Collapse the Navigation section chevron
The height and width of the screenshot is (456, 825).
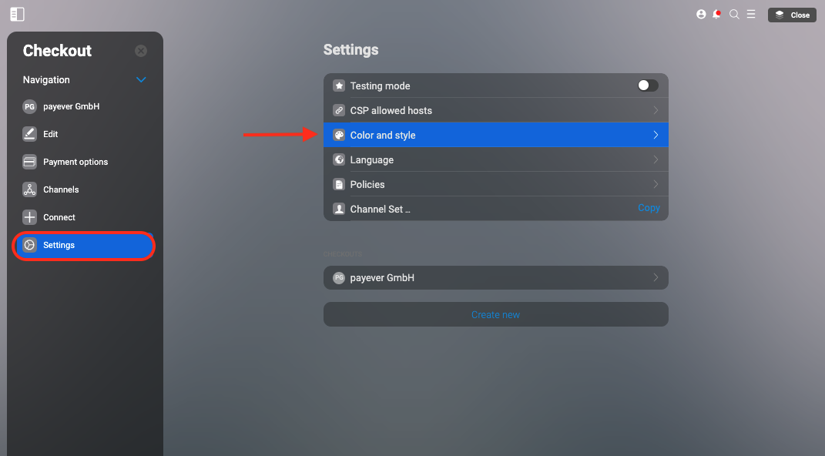[x=141, y=80]
